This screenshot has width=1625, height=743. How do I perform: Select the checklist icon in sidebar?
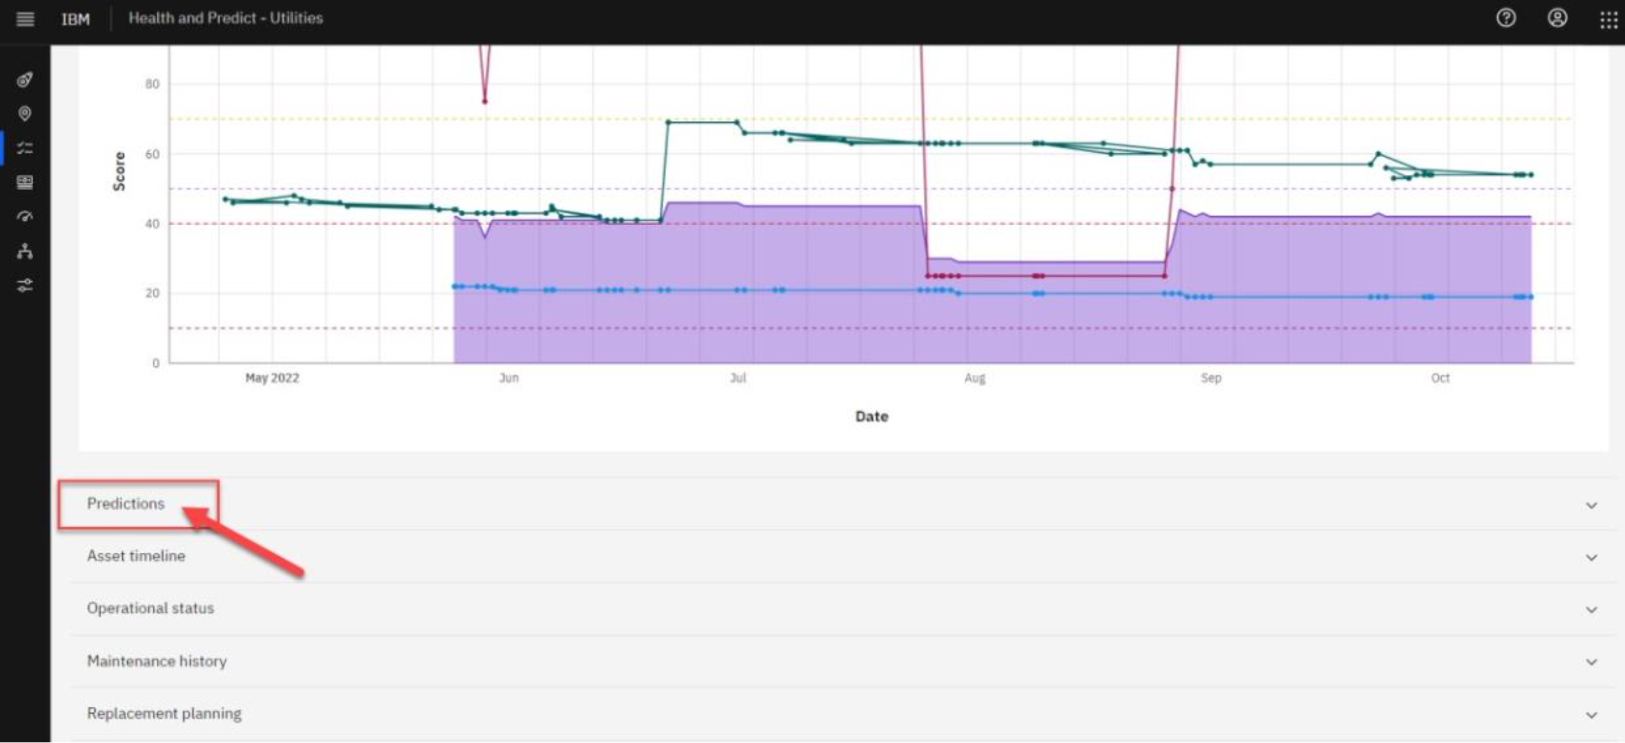pos(25,148)
